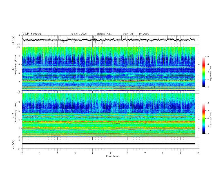223x172 pixels.
Task: Click the time axis tick label '3'
Action: (x=75, y=153)
